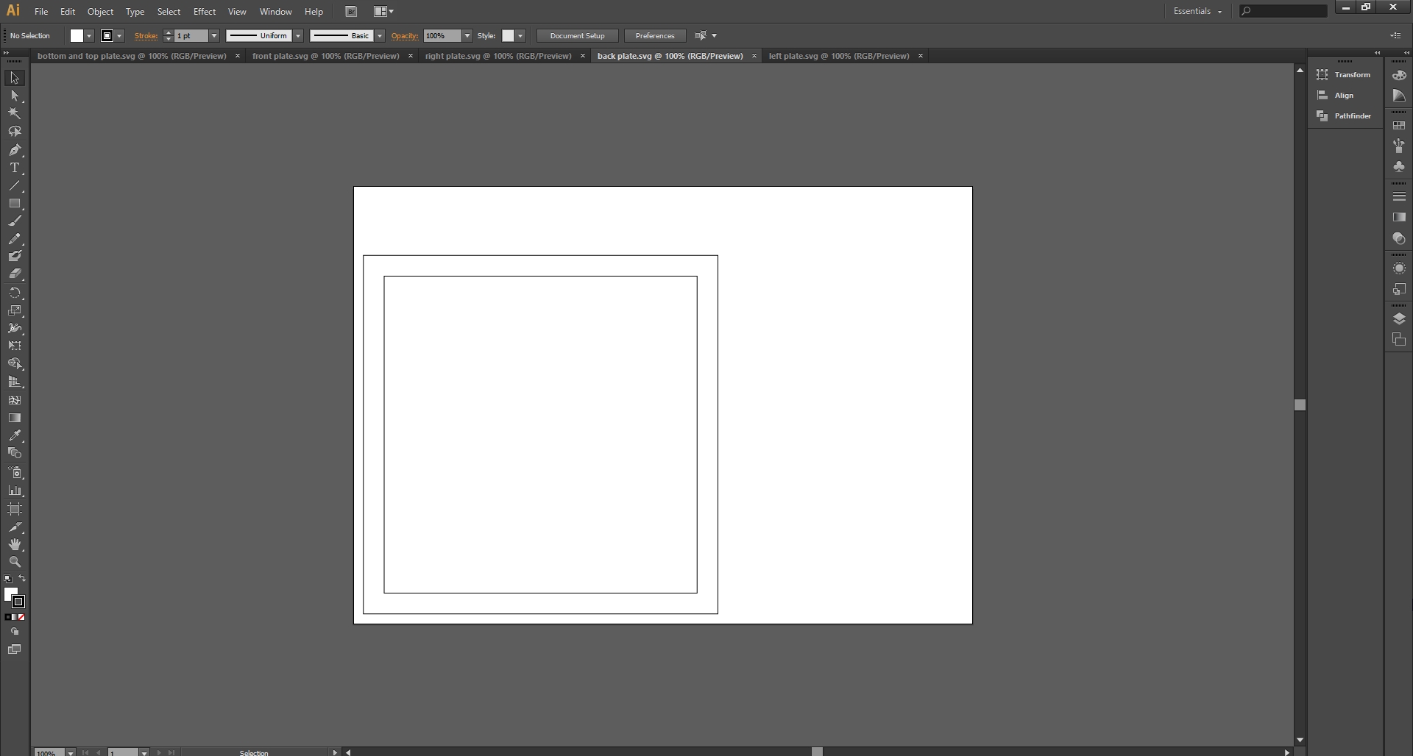Screen dimensions: 1413x756
Task: Expand the stroke weight dropdown
Action: [214, 35]
